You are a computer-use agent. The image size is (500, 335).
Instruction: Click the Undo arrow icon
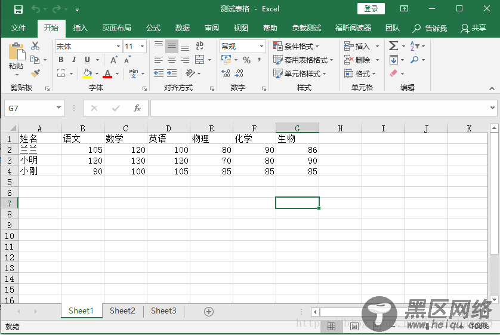click(x=35, y=9)
